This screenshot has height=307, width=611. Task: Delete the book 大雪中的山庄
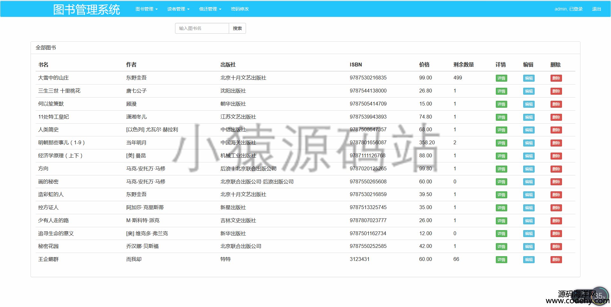(x=556, y=78)
